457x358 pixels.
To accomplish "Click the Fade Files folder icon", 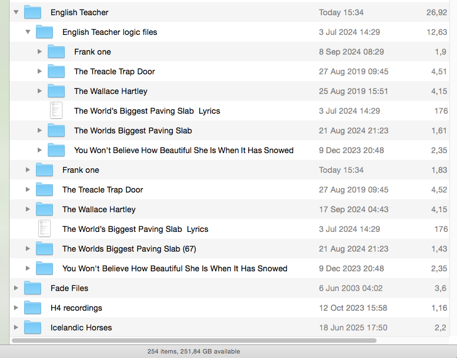I will pos(33,288).
